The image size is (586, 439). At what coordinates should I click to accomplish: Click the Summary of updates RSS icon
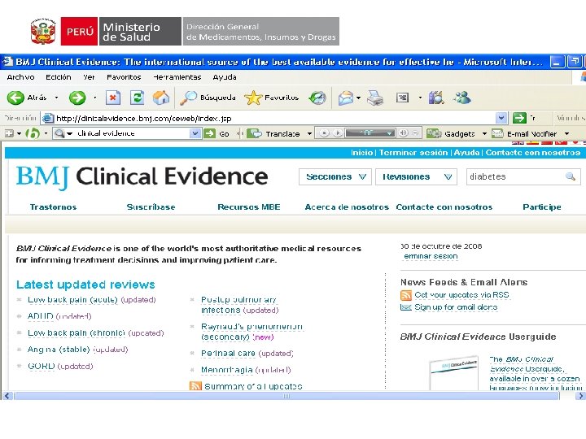point(195,386)
